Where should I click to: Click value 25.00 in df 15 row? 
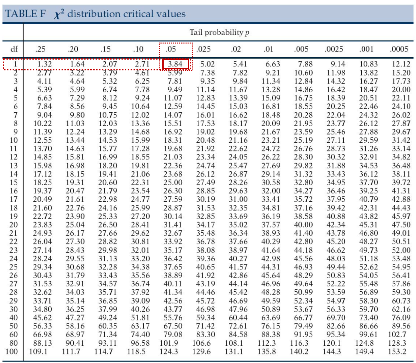pos(173,182)
